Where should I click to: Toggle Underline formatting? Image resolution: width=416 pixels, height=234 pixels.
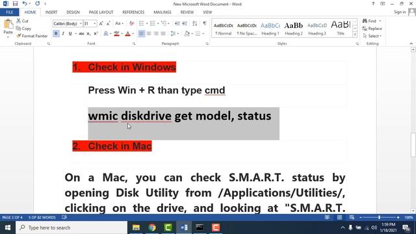[70, 34]
